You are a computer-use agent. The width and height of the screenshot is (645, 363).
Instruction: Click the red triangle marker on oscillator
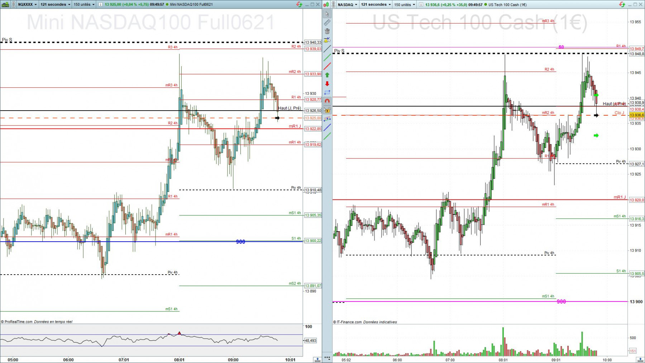click(x=180, y=333)
